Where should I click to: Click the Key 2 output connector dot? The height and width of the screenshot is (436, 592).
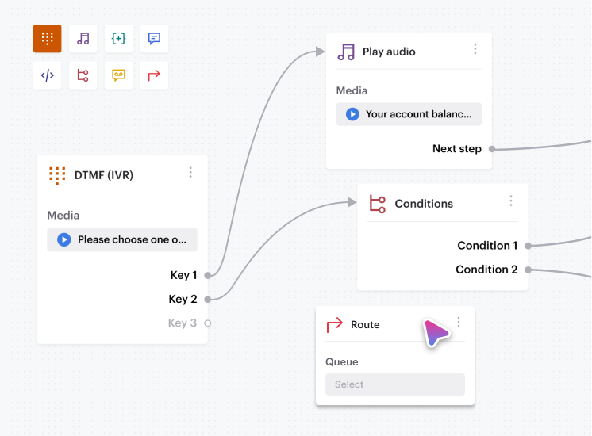207,300
